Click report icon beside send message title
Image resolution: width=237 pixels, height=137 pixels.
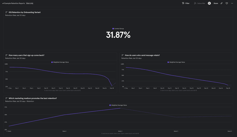(x=123, y=55)
